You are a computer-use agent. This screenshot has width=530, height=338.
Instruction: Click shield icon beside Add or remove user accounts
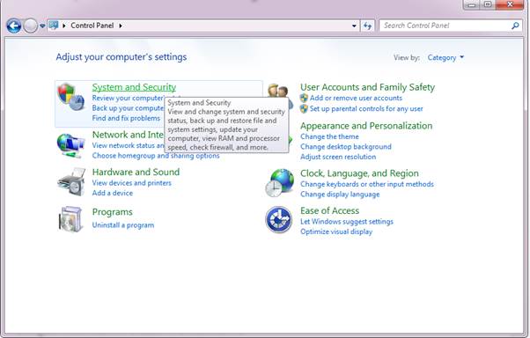point(304,98)
